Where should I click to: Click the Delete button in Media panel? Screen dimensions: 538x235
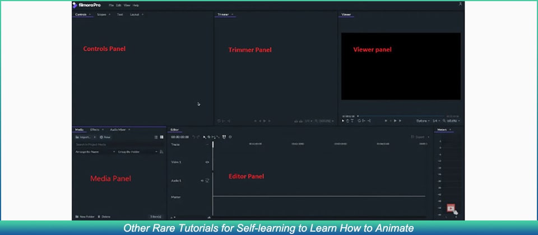[104, 217]
